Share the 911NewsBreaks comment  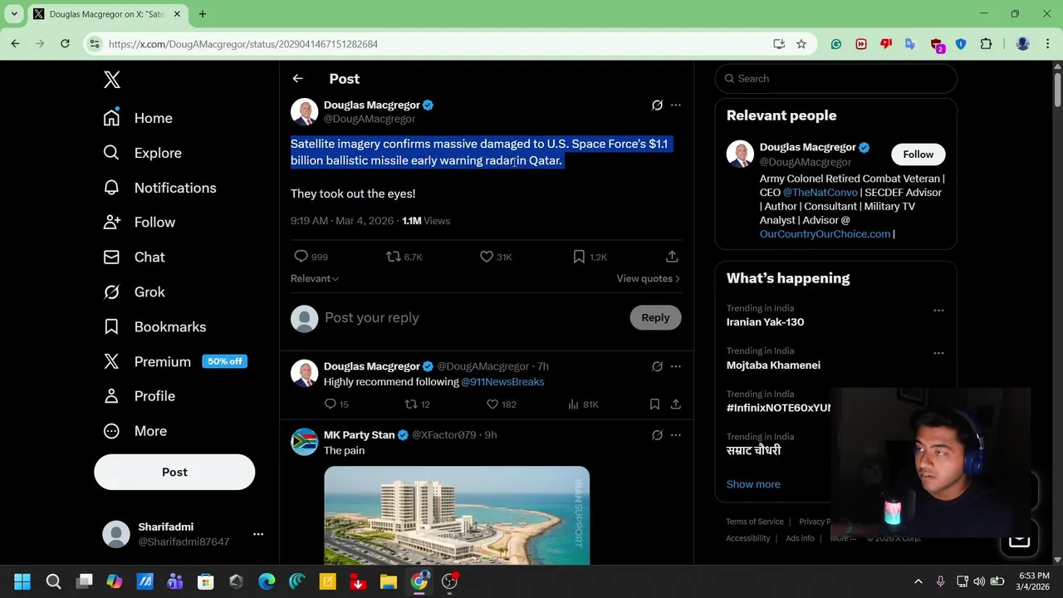[x=676, y=404]
